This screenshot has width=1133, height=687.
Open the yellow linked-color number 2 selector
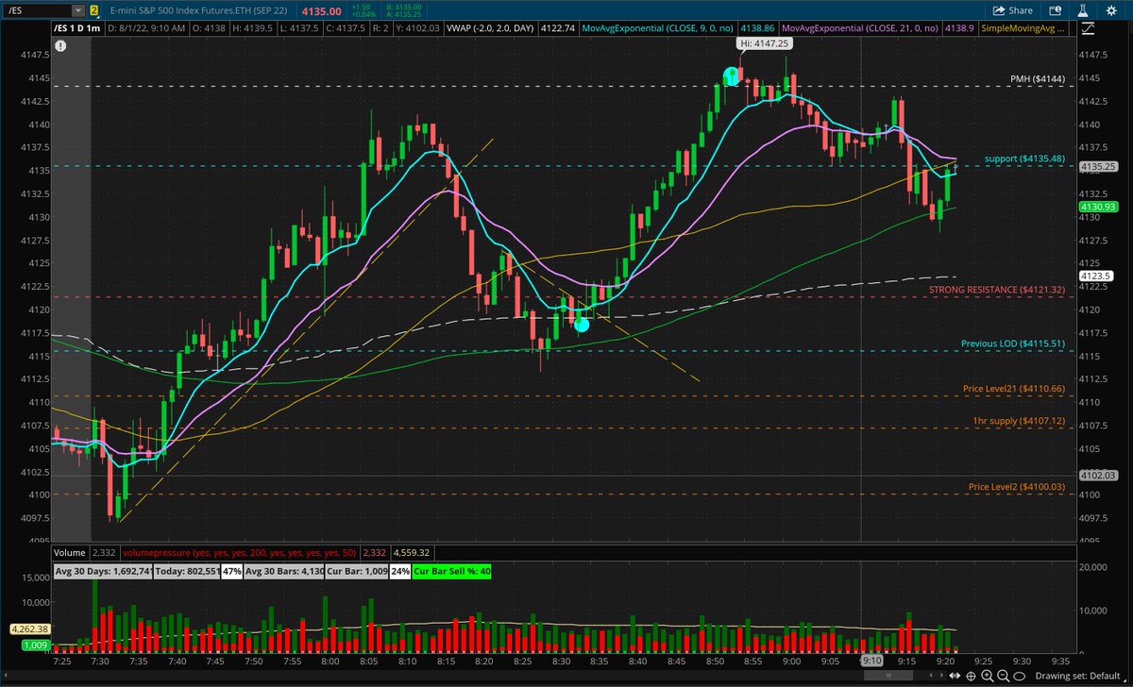(93, 10)
